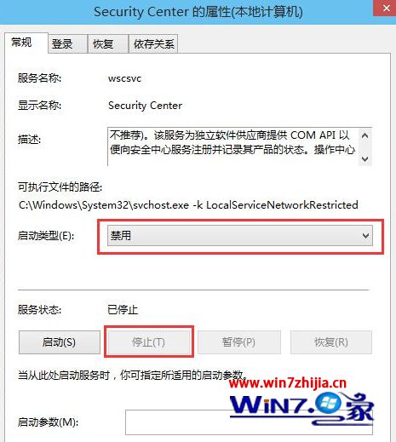Click the 停止(T) button

click(148, 342)
